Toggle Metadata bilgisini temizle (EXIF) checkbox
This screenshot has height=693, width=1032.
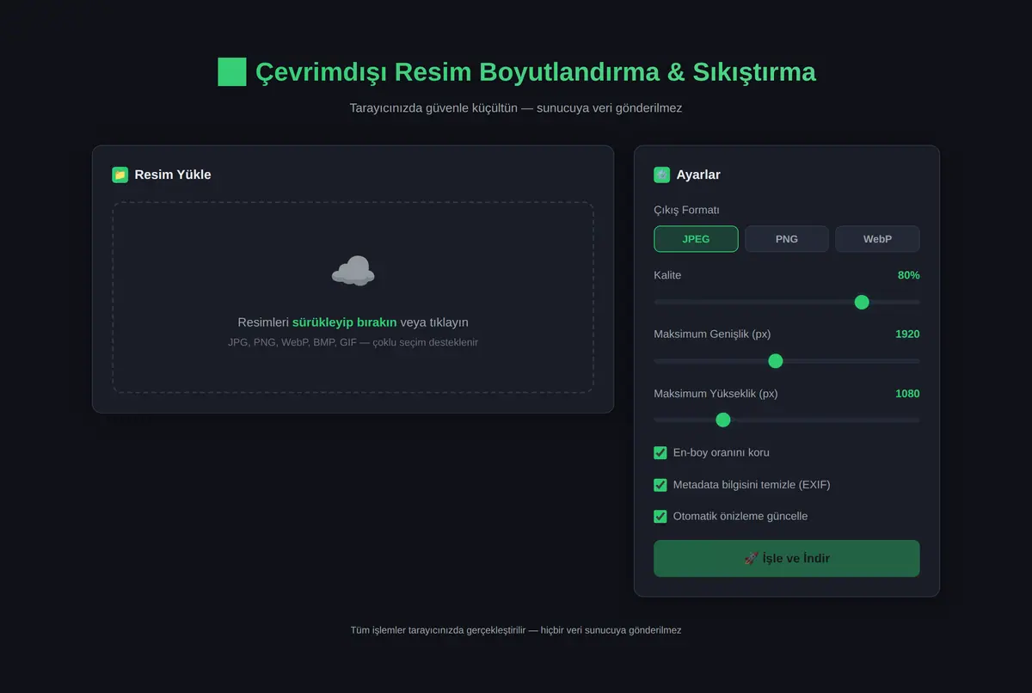coord(660,485)
